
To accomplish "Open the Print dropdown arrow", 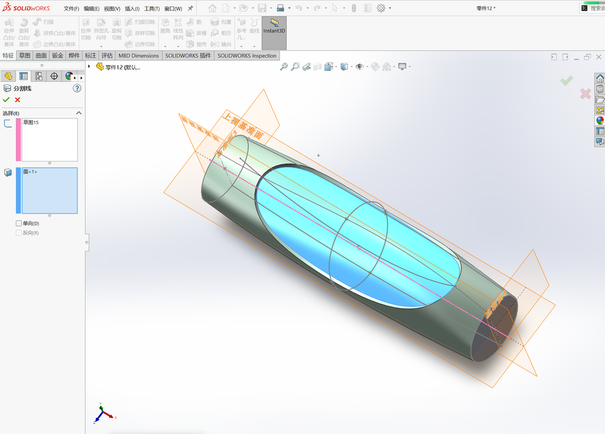I will [x=289, y=8].
